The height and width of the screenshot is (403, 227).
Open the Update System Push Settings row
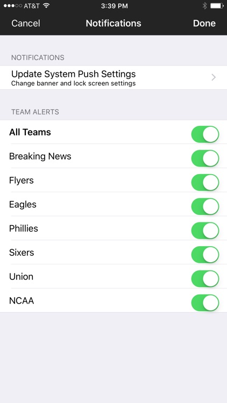(x=113, y=77)
